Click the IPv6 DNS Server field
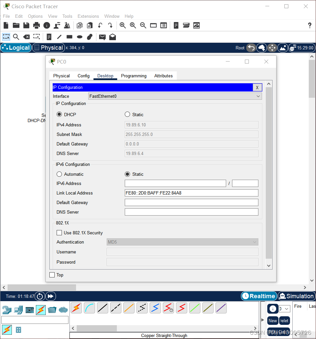 192,212
